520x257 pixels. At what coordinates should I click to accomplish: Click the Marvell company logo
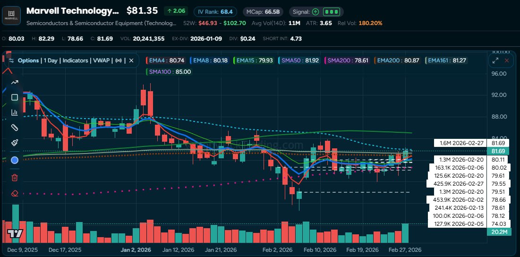pos(11,16)
